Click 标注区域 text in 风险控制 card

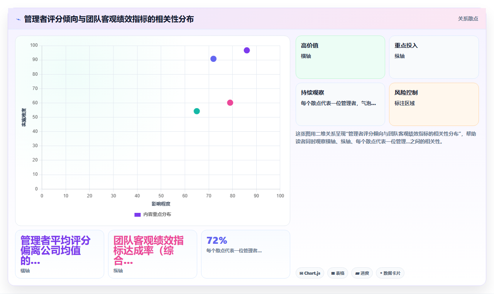(404, 103)
